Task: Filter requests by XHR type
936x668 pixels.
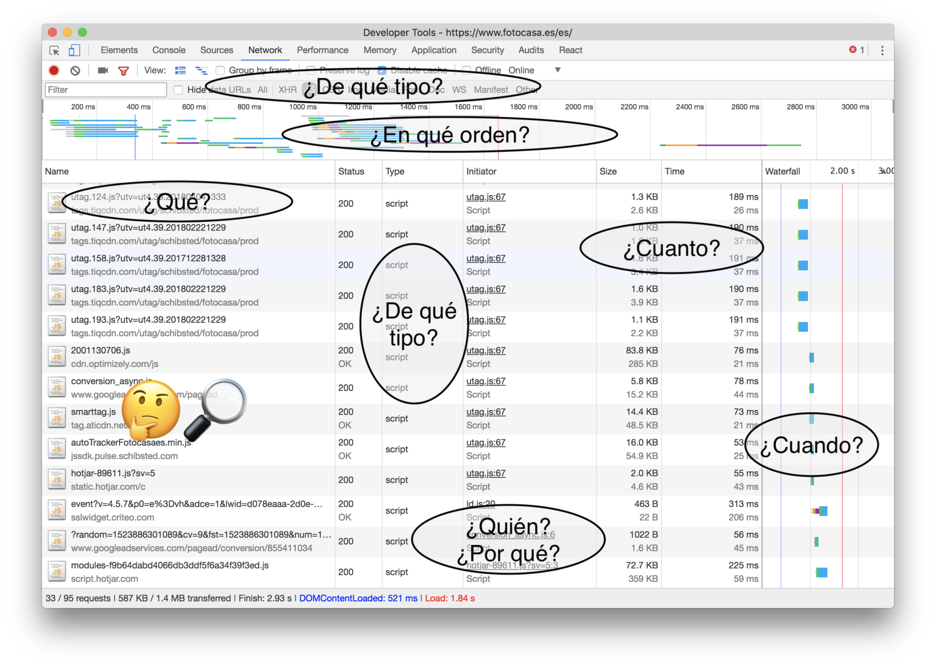Action: pos(287,90)
